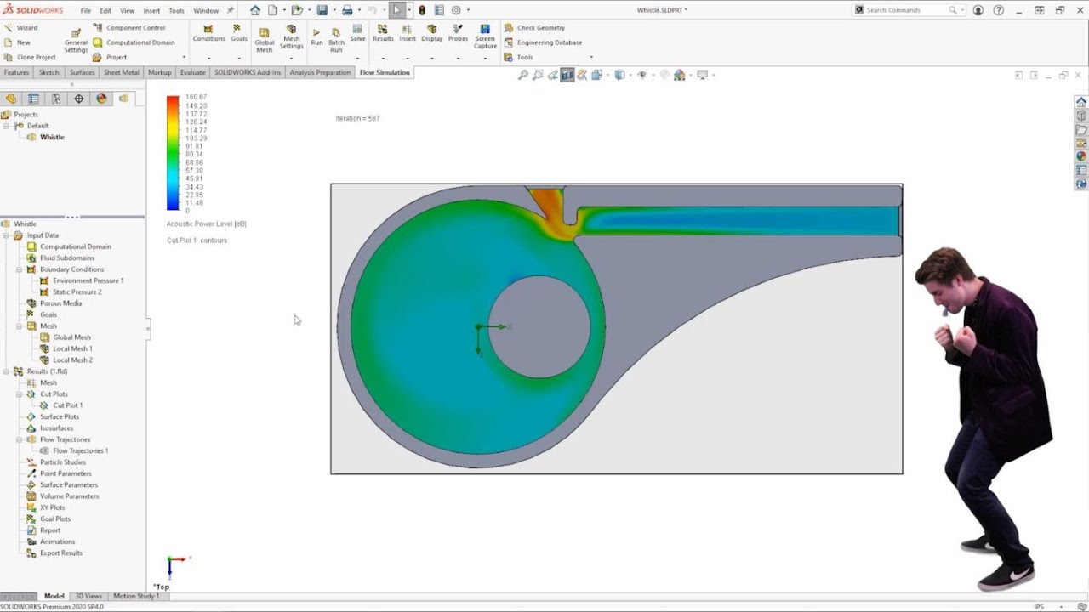
Task: Click the Zoom to Fit icon
Action: pyautogui.click(x=523, y=75)
